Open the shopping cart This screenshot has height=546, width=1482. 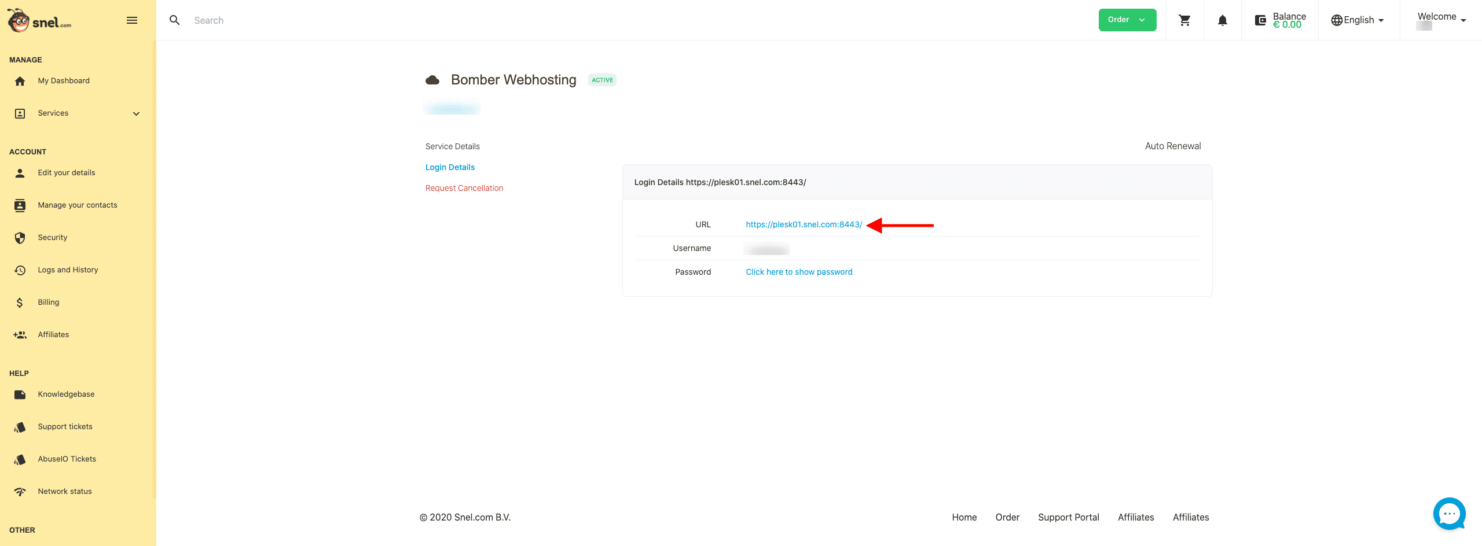(1184, 20)
